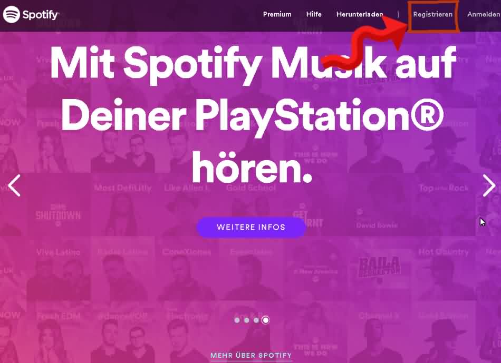The height and width of the screenshot is (363, 501).
Task: Open Herunterladen in navigation bar
Action: (360, 14)
